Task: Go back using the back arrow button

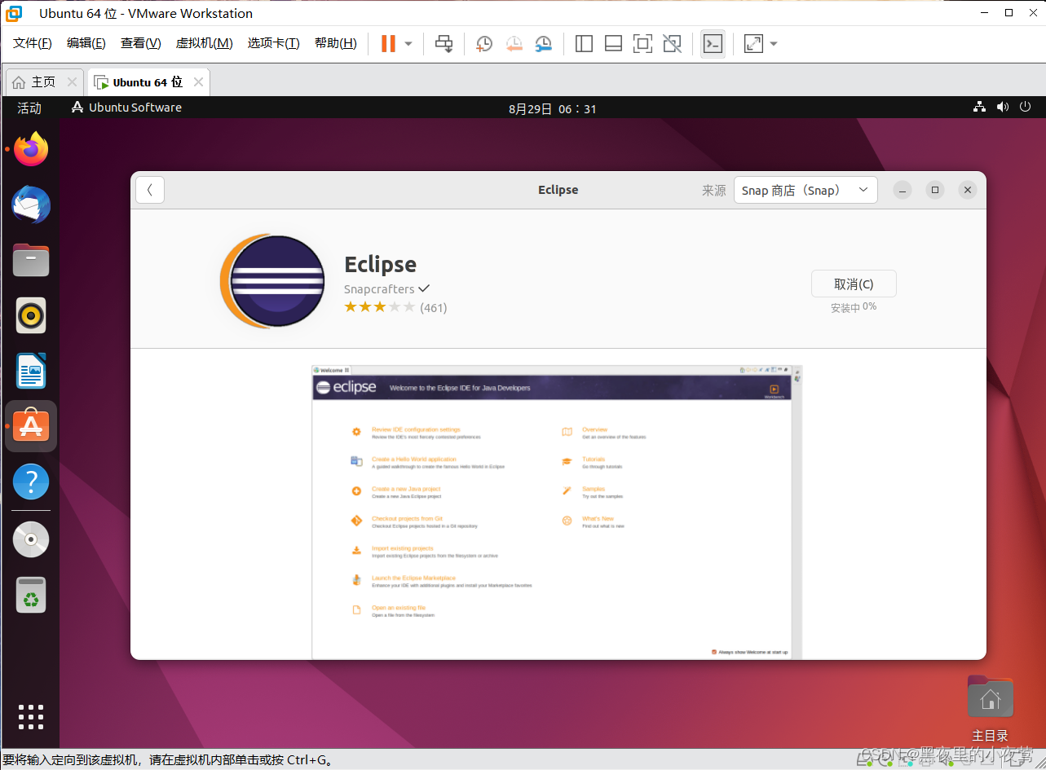Action: (150, 190)
